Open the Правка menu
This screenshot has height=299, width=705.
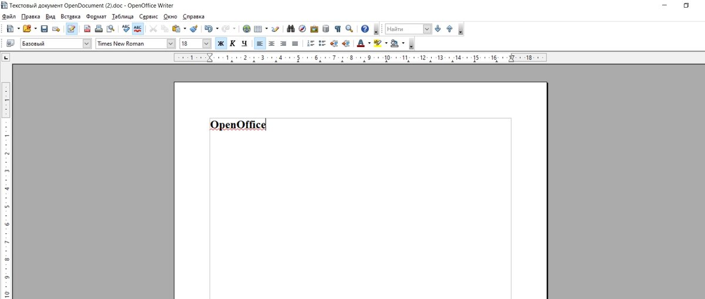[31, 16]
